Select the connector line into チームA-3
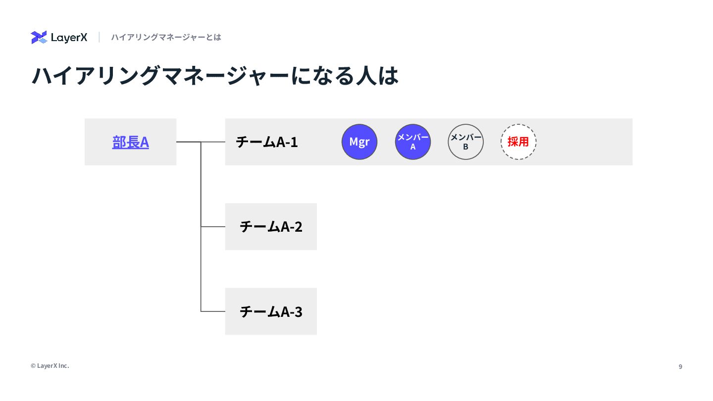 point(213,311)
